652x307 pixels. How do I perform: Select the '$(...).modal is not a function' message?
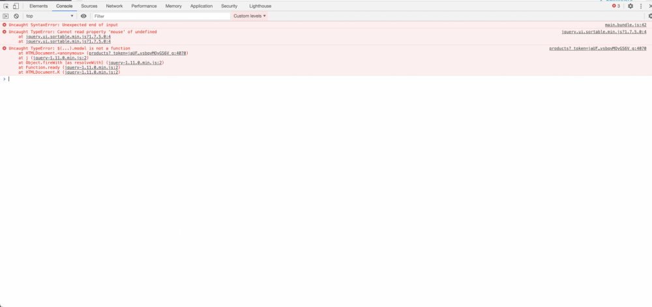click(93, 48)
